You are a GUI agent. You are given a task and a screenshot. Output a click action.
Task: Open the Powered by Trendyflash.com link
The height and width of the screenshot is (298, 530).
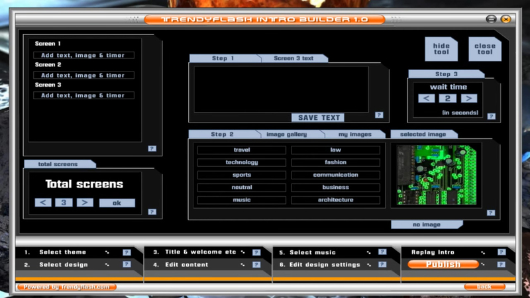pyautogui.click(x=67, y=287)
